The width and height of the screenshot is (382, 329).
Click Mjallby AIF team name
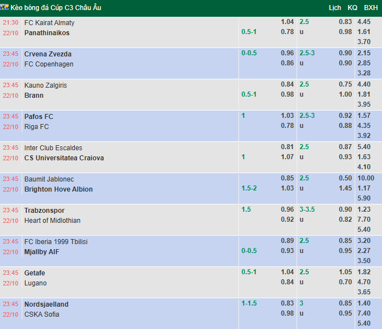click(x=42, y=252)
